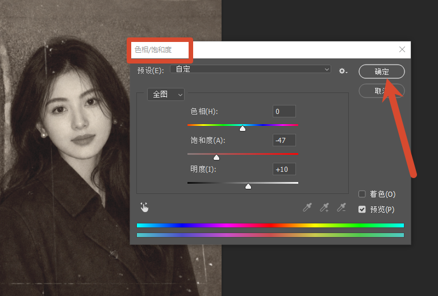The image size is (438, 296).
Task: Open the 预设(E) dropdown showing 自定
Action: tap(251, 69)
